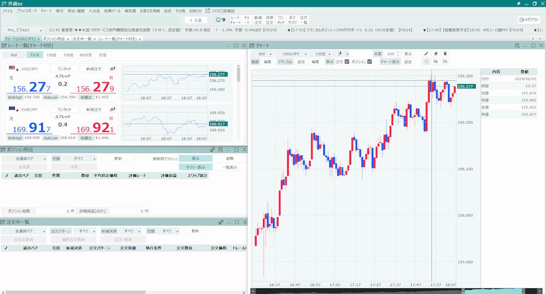Screen dimensions: 546x294
Task: Click the レートチャート toolbar icon
Action: pyautogui.click(x=235, y=20)
